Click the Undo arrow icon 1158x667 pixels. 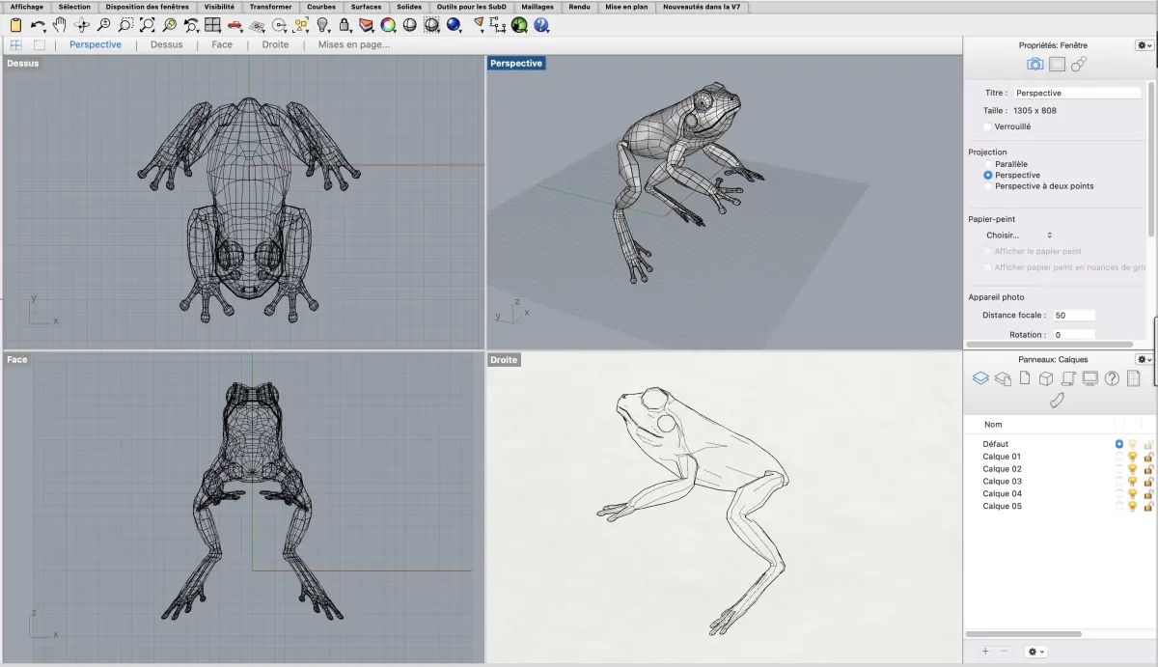tap(38, 24)
